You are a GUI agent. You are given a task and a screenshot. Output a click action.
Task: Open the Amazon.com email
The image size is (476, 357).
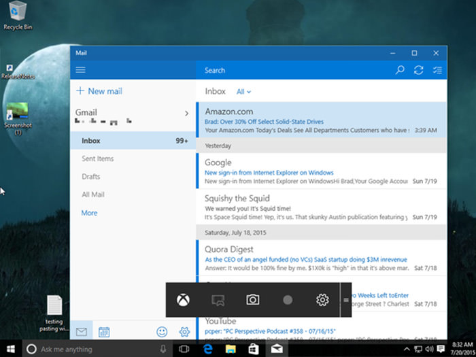click(x=306, y=120)
